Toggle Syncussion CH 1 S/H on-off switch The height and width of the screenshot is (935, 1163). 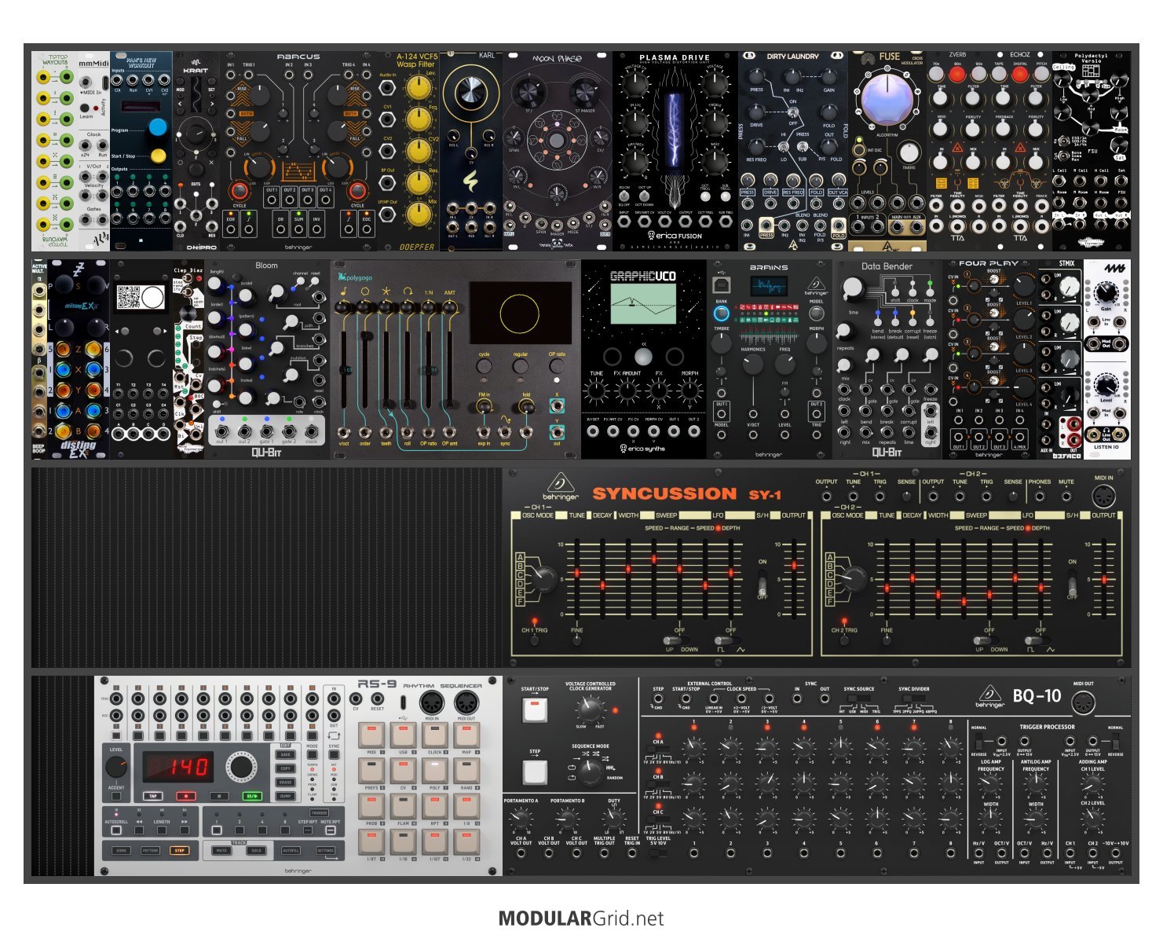[761, 586]
